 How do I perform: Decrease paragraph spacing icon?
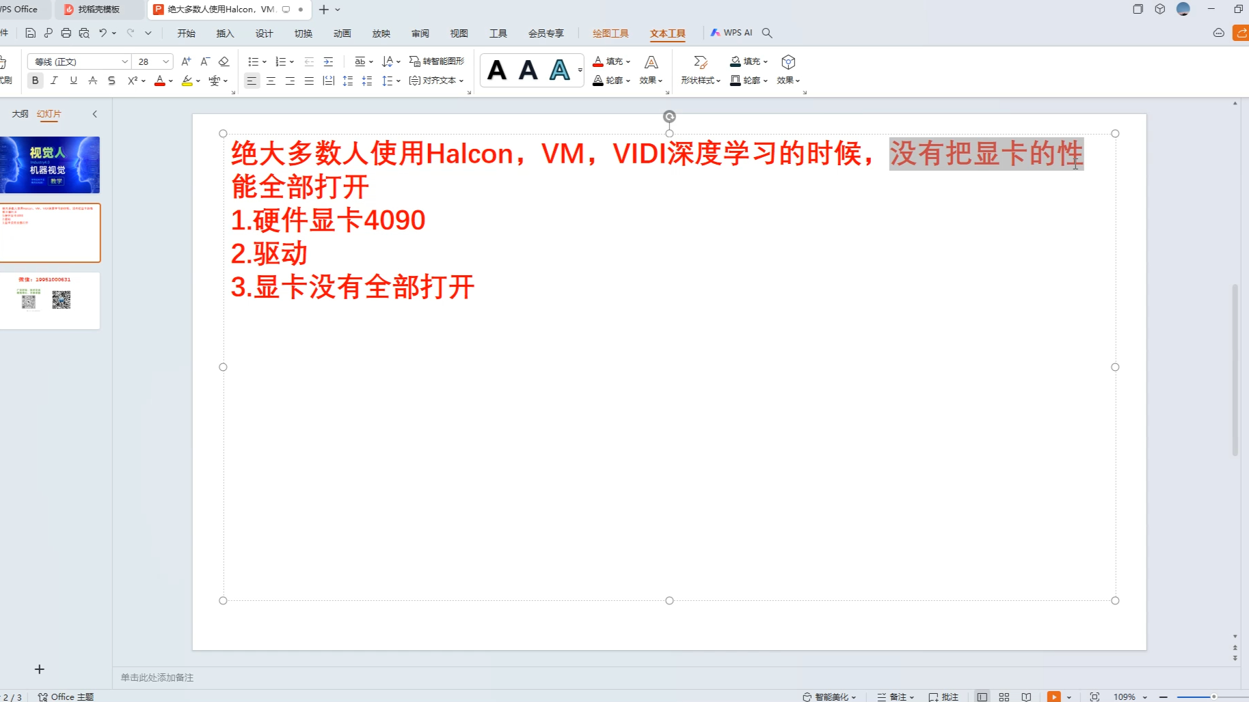tap(367, 81)
